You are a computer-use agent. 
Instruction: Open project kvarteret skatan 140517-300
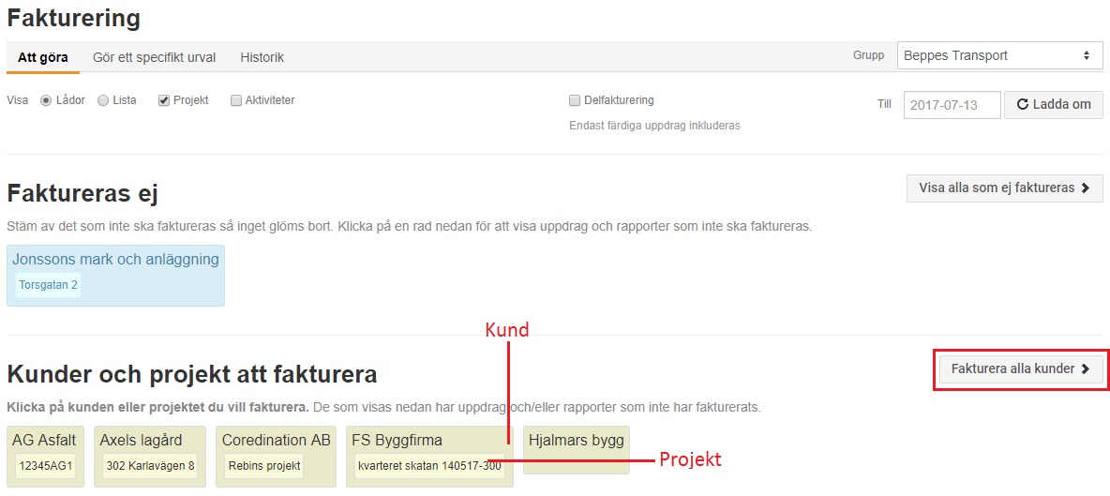click(x=429, y=466)
